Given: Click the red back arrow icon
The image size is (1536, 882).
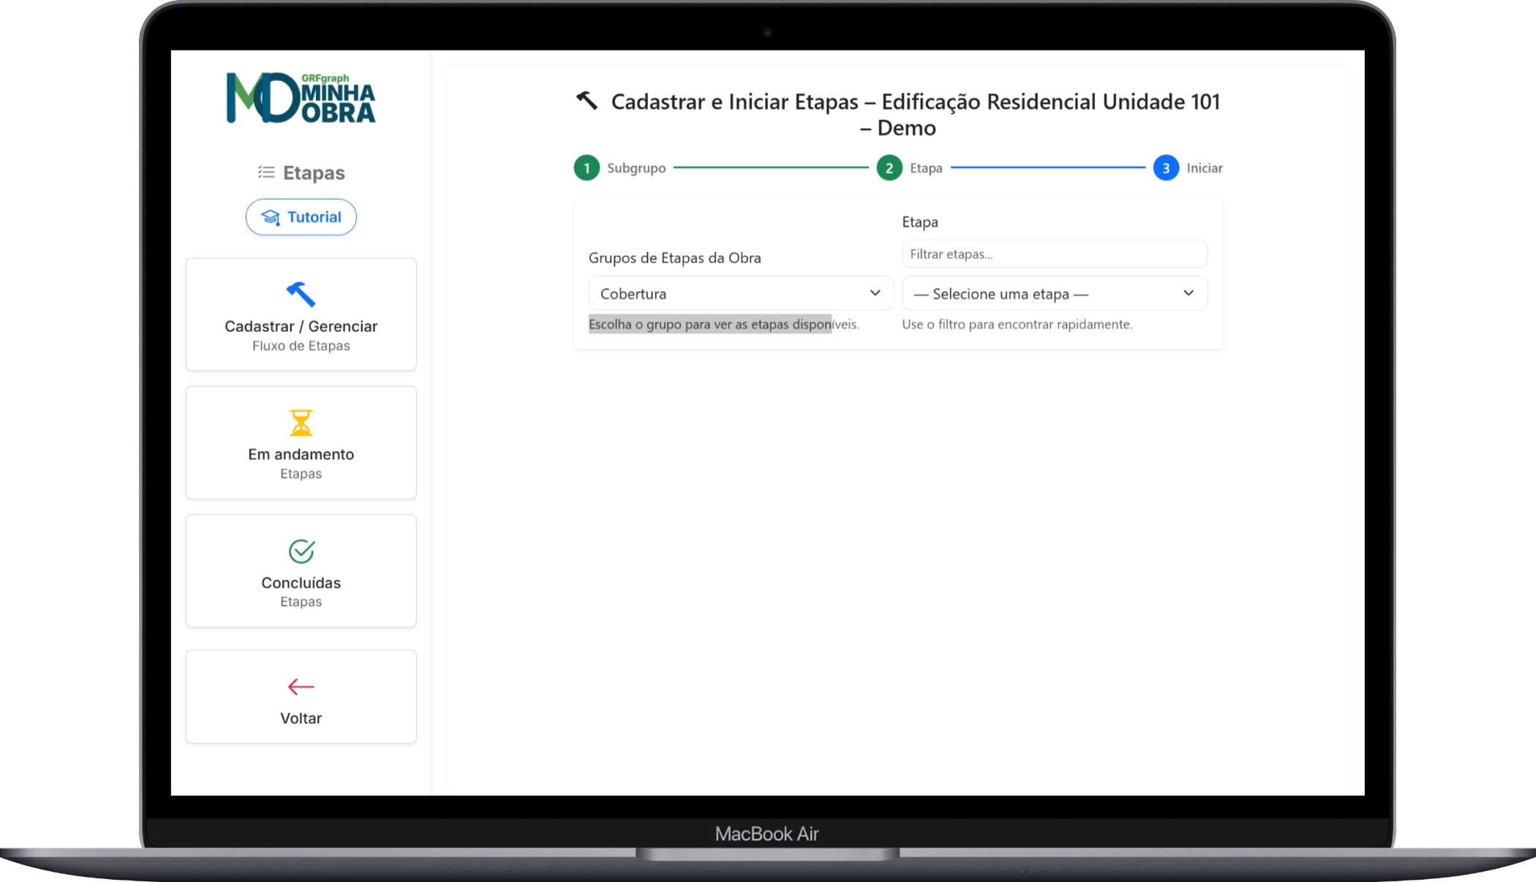Looking at the screenshot, I should click(x=301, y=687).
